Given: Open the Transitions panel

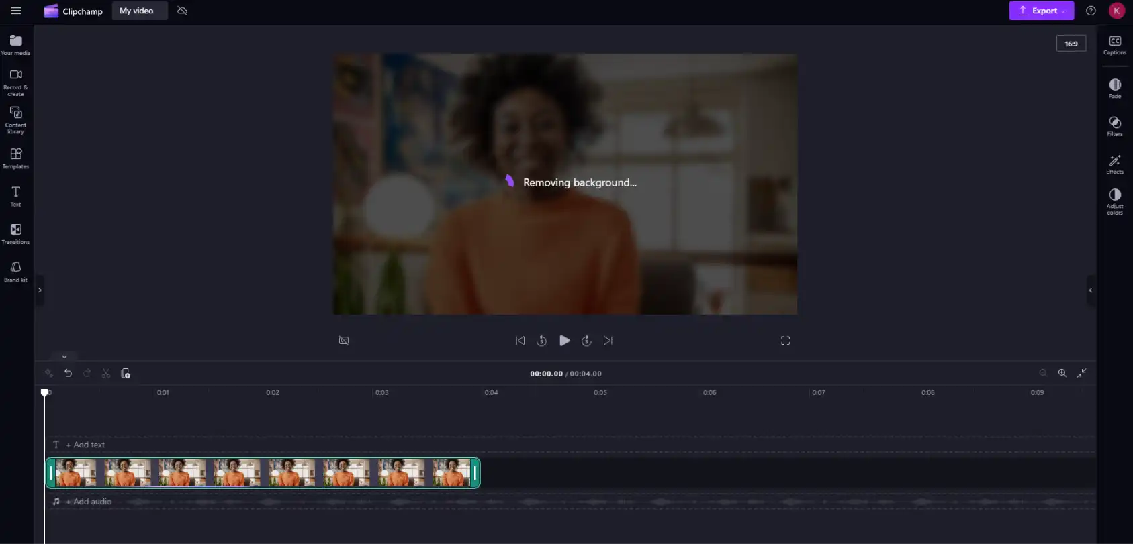Looking at the screenshot, I should click(x=15, y=234).
